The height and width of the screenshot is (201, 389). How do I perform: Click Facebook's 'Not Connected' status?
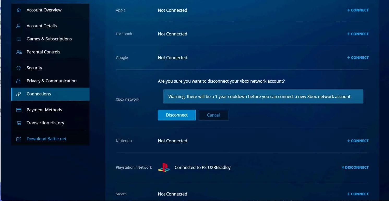click(172, 34)
